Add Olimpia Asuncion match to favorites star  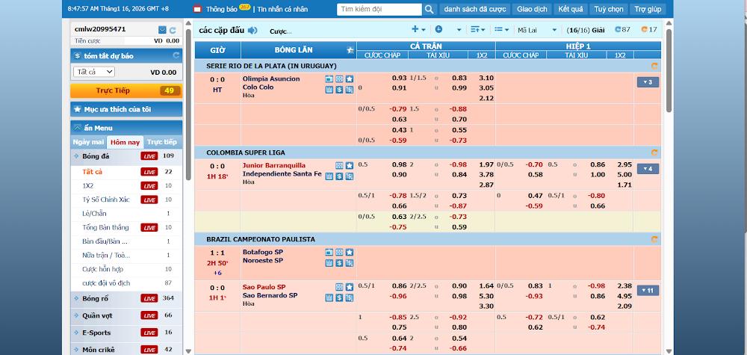click(x=349, y=78)
